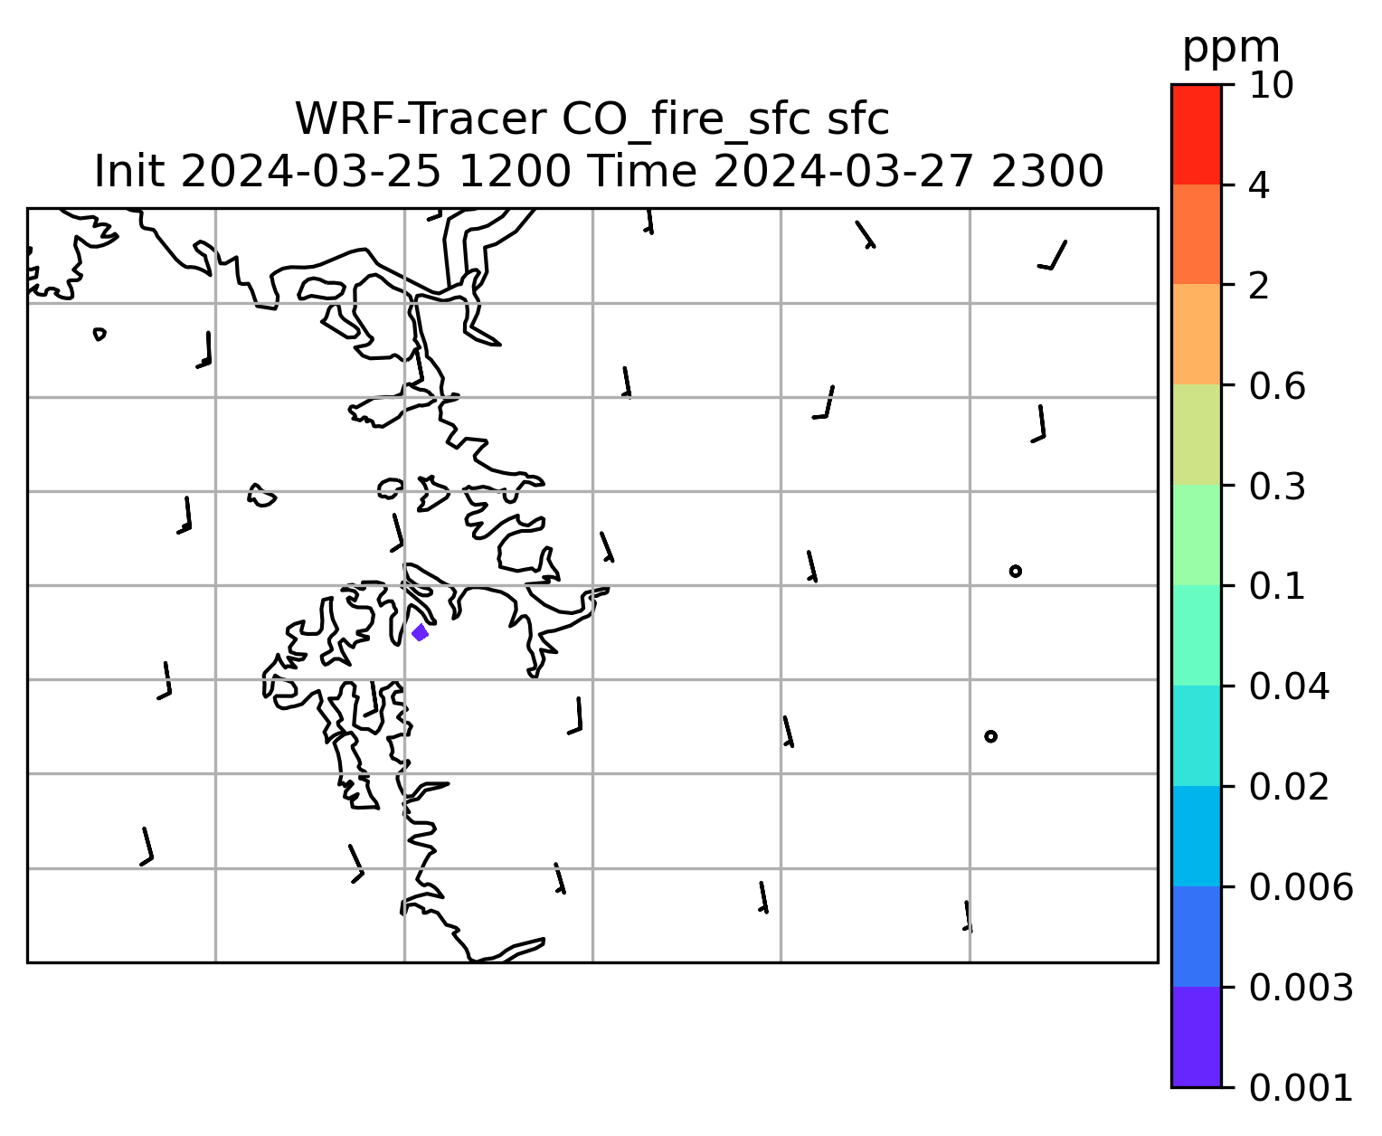Click the 0.04 tick label on colorbar

pos(1290,686)
